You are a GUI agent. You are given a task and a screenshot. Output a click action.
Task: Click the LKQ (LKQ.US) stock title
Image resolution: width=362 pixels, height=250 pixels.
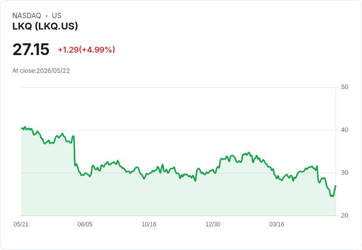pyautogui.click(x=45, y=26)
